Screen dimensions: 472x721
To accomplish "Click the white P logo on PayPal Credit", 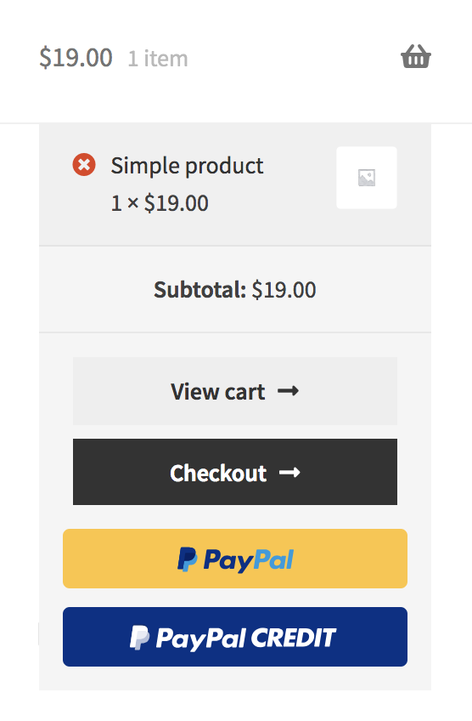I will tap(139, 638).
